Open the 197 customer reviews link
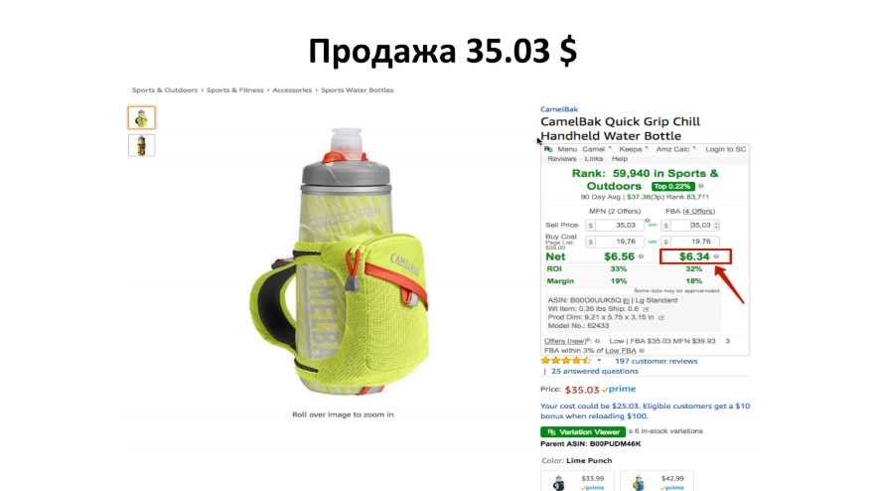 (x=656, y=361)
